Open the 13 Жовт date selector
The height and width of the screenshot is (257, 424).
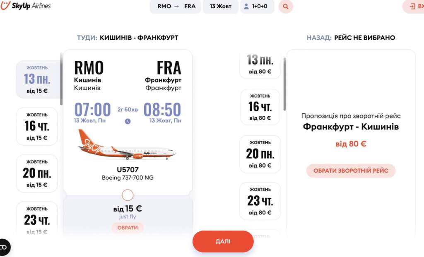pyautogui.click(x=221, y=7)
